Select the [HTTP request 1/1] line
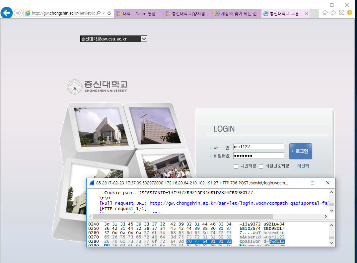This screenshot has width=357, height=263. 123,209
